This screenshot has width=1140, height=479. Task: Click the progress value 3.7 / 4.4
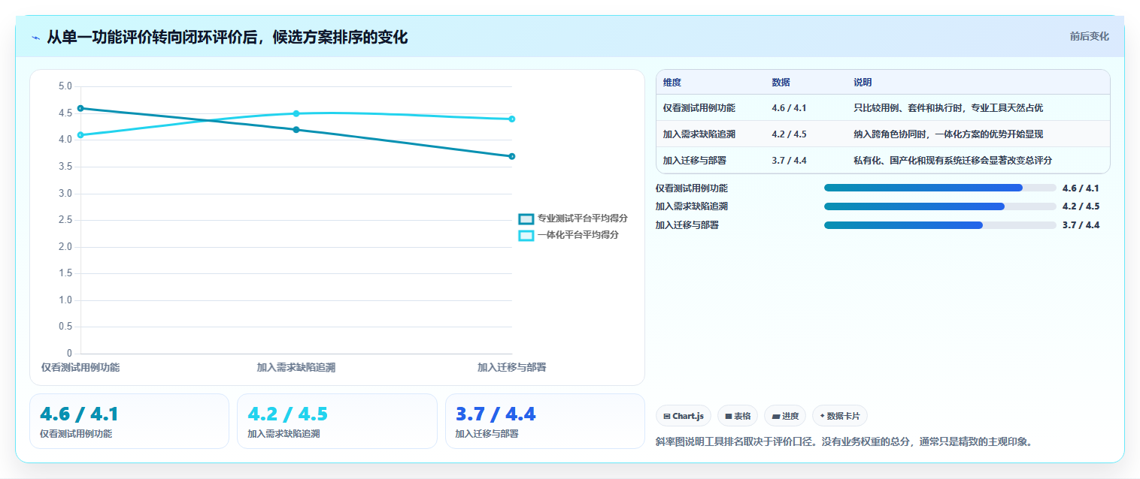pos(1081,225)
